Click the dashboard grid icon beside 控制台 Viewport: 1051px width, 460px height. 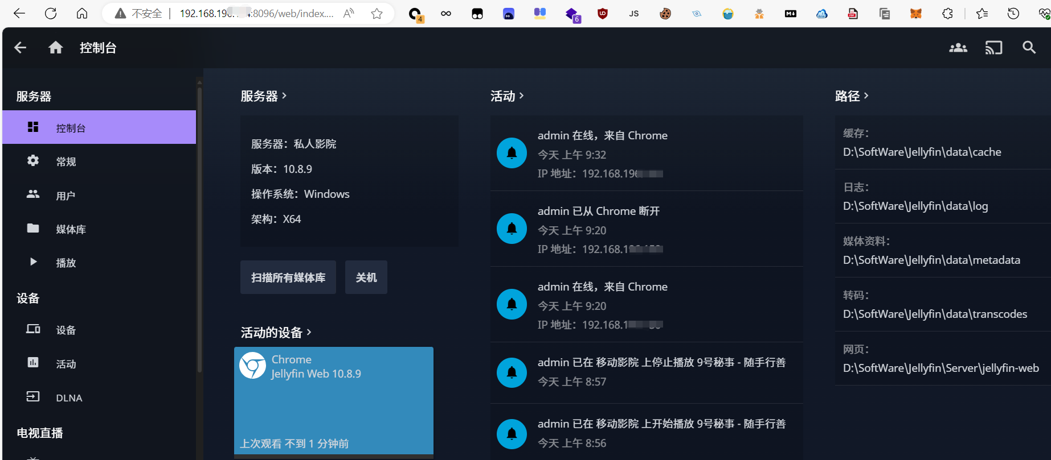click(x=33, y=127)
